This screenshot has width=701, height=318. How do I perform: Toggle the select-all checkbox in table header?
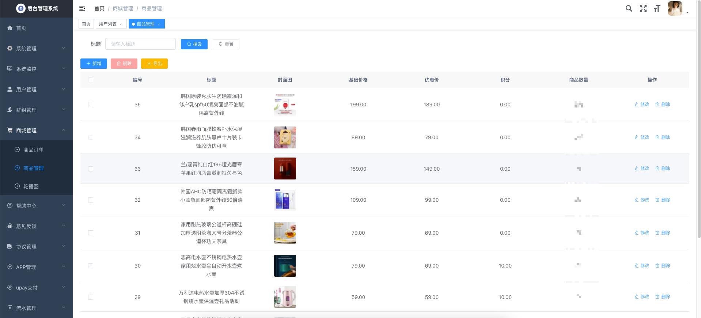pyautogui.click(x=91, y=80)
